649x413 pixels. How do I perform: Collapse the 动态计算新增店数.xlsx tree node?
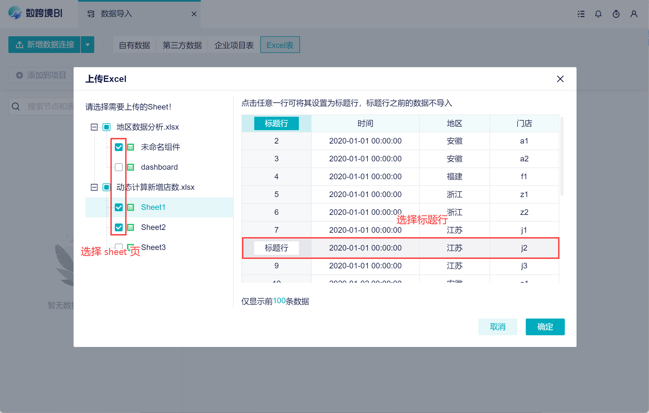[94, 187]
